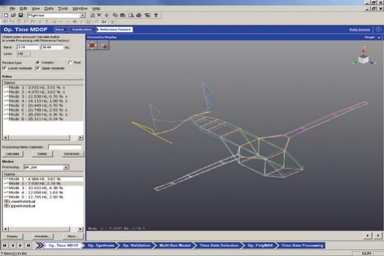
Task: Click the double-chevron icon before Op. Time MDOF tab
Action: point(39,245)
